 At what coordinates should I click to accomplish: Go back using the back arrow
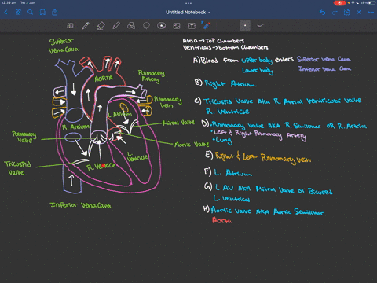[x=5, y=13]
